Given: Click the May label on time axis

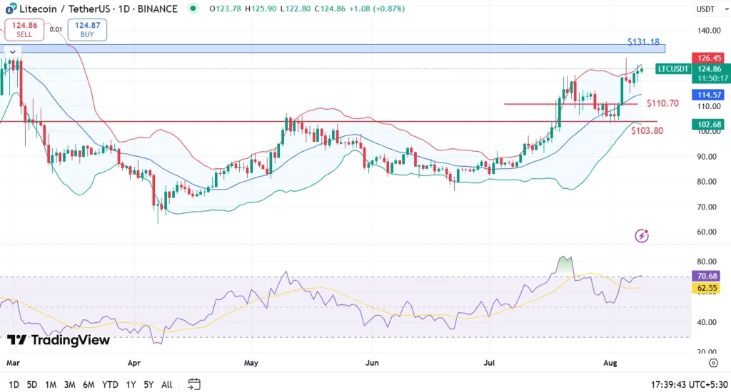Looking at the screenshot, I should (251, 363).
